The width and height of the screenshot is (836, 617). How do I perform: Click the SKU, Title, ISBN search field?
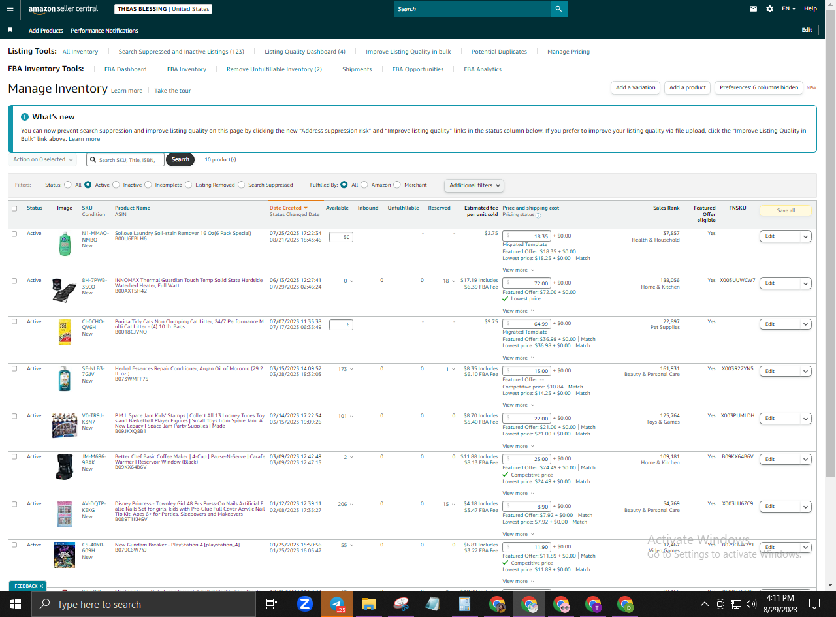click(125, 159)
